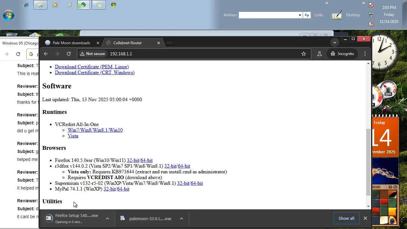Click the scrollbar up arrow
407x229 pixels.
pyautogui.click(x=369, y=63)
